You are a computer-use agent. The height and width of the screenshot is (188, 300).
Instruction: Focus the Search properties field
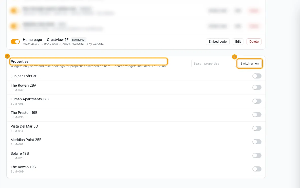213,64
